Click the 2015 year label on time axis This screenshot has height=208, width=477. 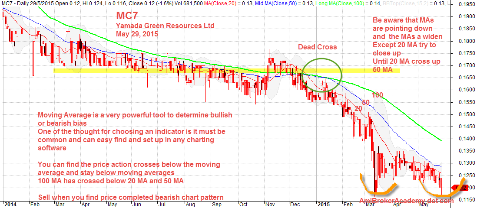[x=323, y=205]
